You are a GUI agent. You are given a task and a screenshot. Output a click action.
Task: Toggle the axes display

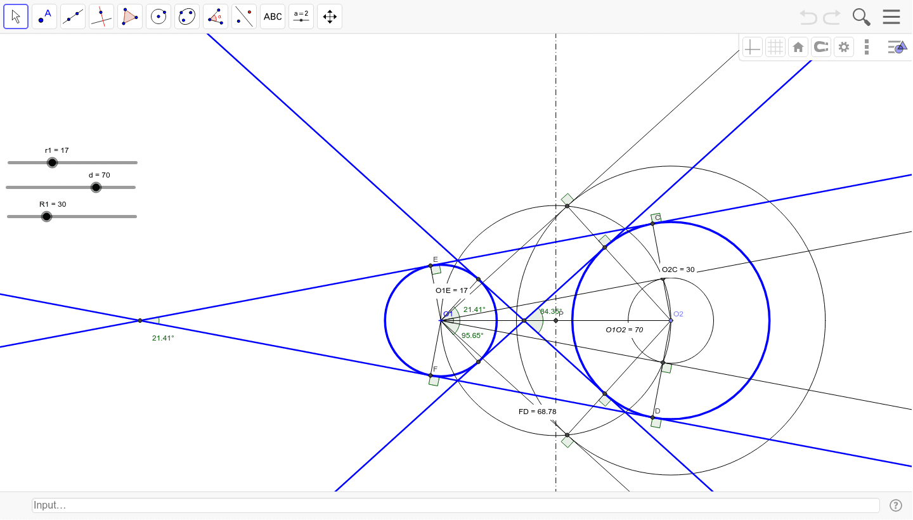click(x=752, y=47)
